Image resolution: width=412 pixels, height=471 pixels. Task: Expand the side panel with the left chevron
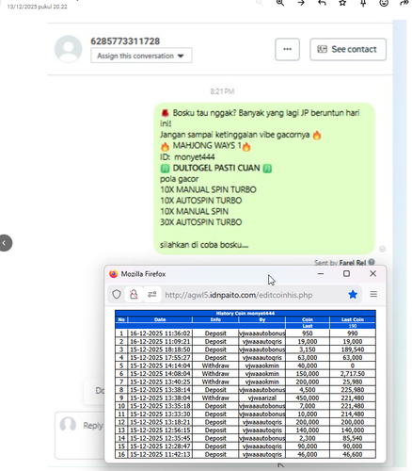(5, 243)
